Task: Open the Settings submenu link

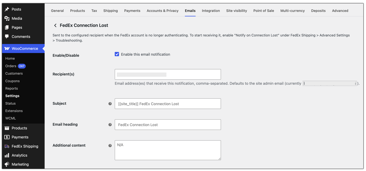Action: coord(12,96)
